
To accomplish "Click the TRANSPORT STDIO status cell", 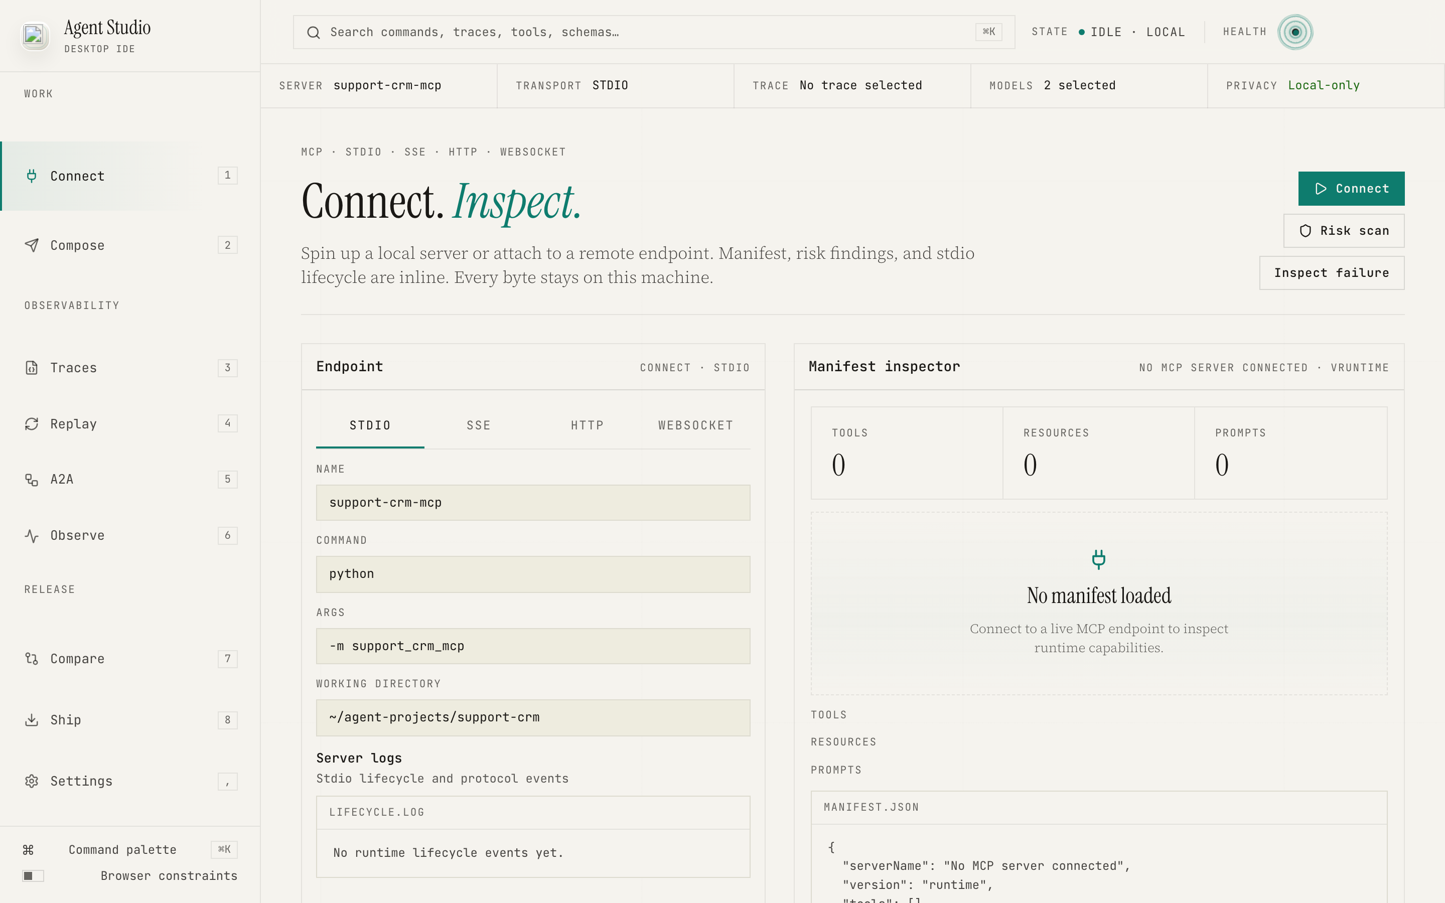I will (616, 86).
